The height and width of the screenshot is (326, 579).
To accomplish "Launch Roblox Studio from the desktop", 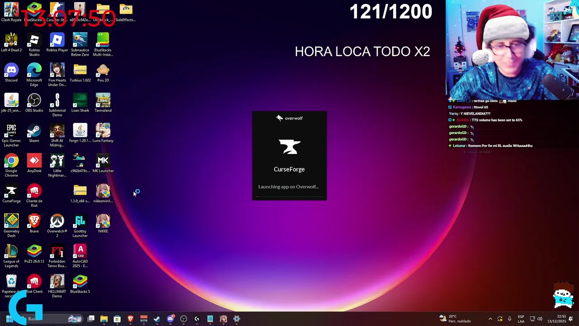I will click(34, 44).
